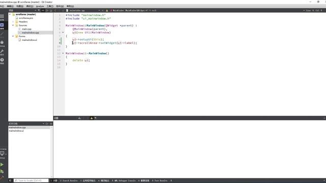Click the warning icon in editor toolbar
Image resolution: width=326 pixels, height=183 pixels.
tap(107, 10)
